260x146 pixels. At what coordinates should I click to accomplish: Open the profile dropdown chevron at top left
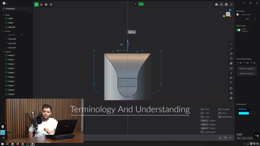[x=8, y=3]
